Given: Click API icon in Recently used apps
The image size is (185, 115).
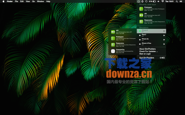Looking at the screenshot, I should click(141, 15).
